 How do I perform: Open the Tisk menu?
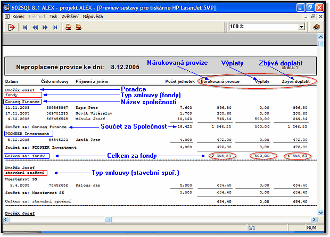point(53,16)
